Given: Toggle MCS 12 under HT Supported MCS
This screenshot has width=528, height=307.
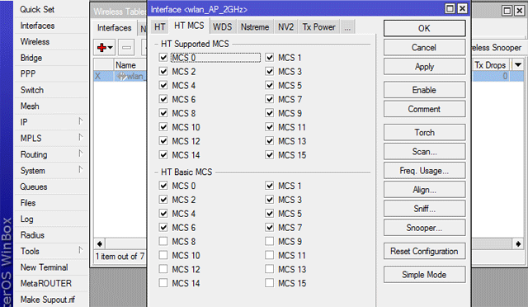Looking at the screenshot, I should [163, 141].
